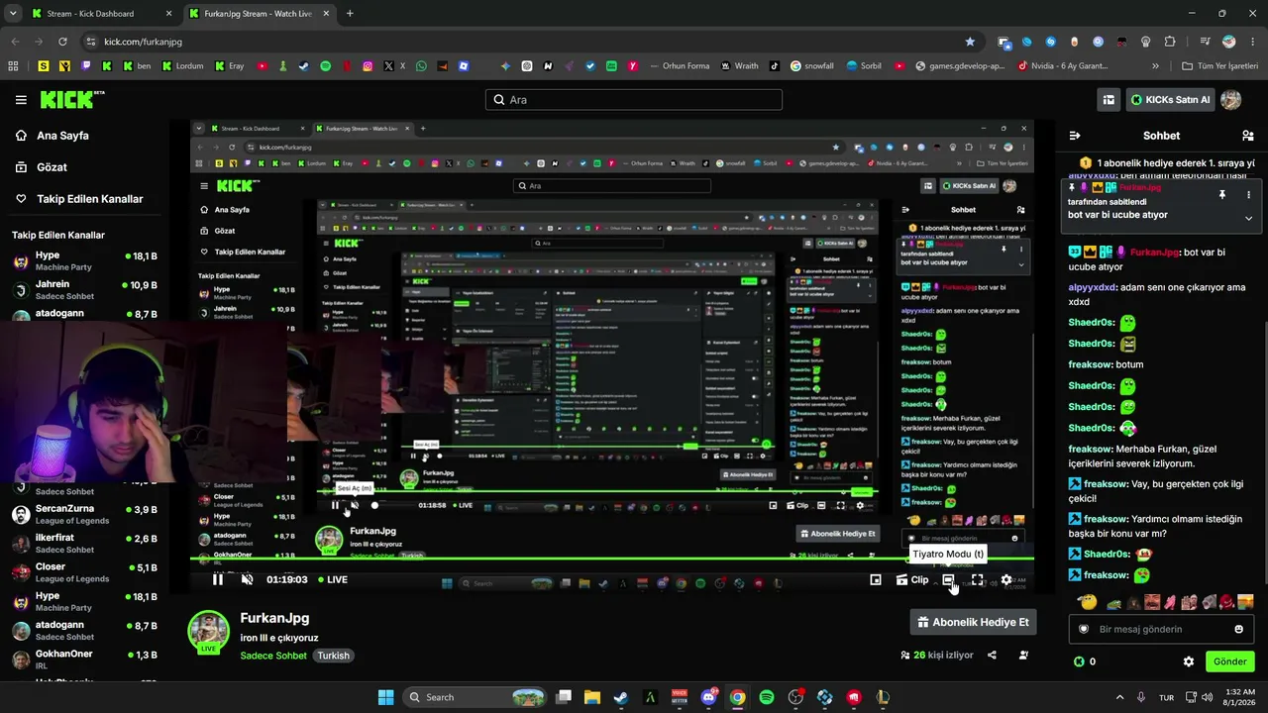This screenshot has height=713, width=1268.
Task: Open pinned message options menu
Action: point(1248,195)
